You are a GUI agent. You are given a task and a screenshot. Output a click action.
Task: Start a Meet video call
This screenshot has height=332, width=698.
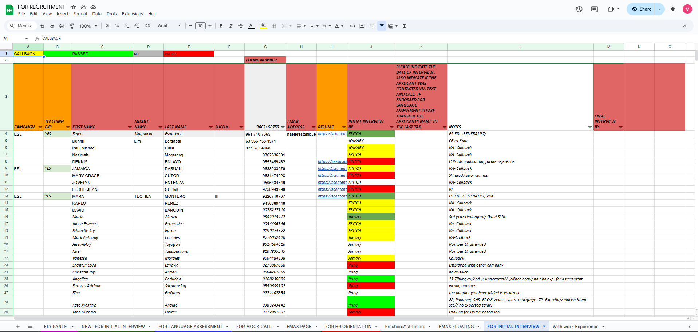(611, 9)
